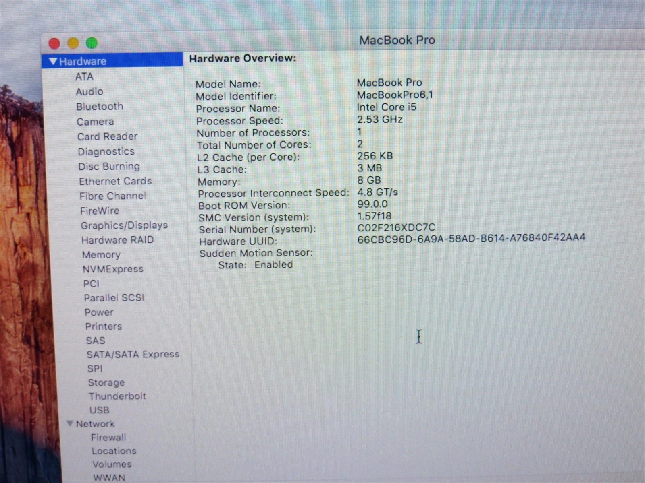Viewport: 645px width, 483px height.
Task: Select Fibre Channel in the sidebar
Action: 112,196
